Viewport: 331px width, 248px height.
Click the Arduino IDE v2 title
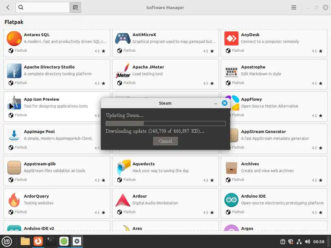[x=39, y=228]
